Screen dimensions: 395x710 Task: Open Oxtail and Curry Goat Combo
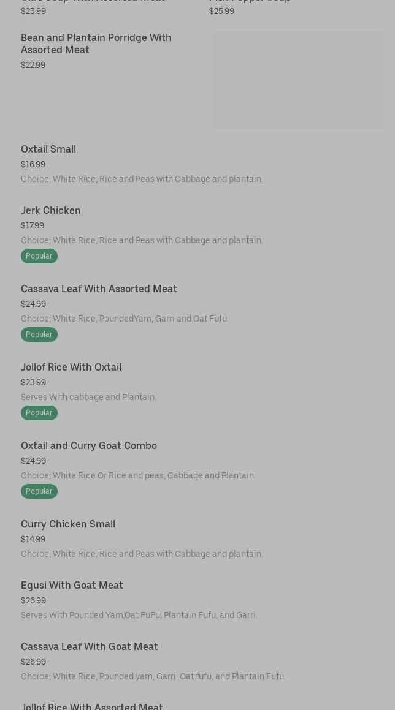[x=89, y=445]
